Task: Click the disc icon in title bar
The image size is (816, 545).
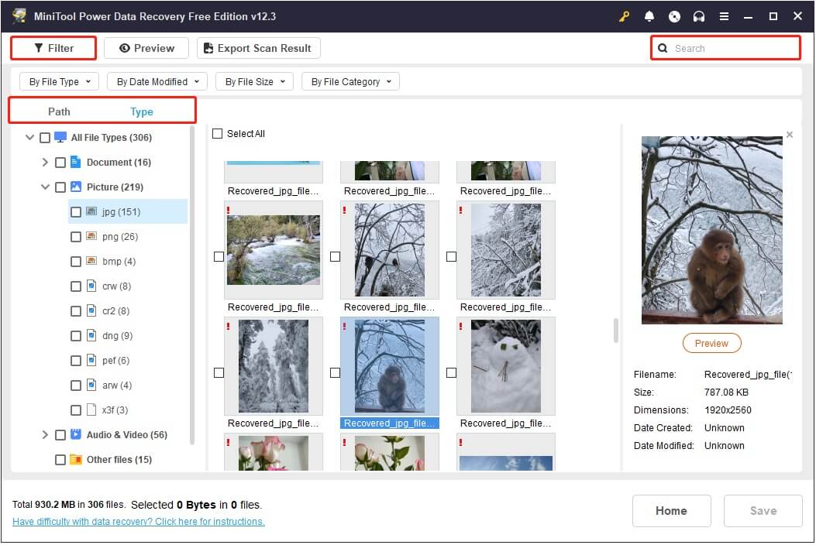Action: [x=674, y=16]
